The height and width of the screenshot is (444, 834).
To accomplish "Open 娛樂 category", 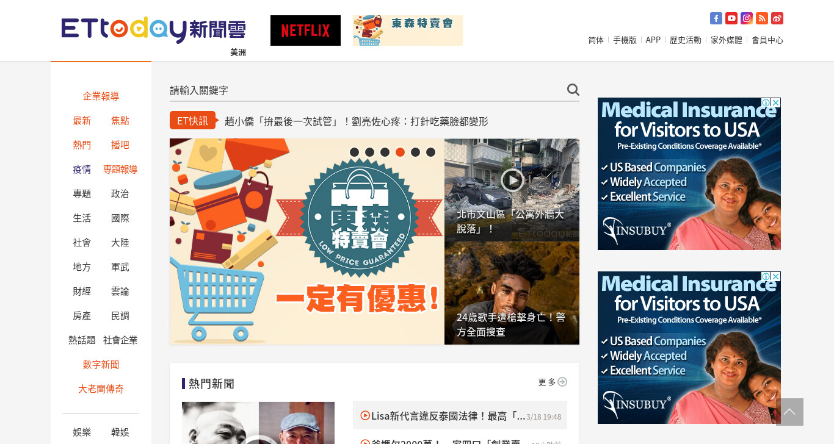I will [82, 432].
